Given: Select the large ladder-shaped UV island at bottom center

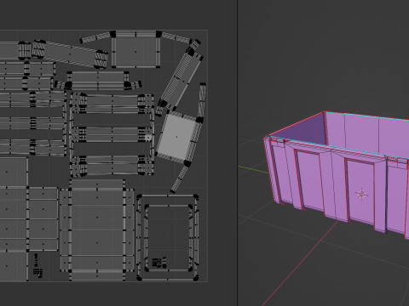Looking at the screenshot, I should (x=97, y=229).
